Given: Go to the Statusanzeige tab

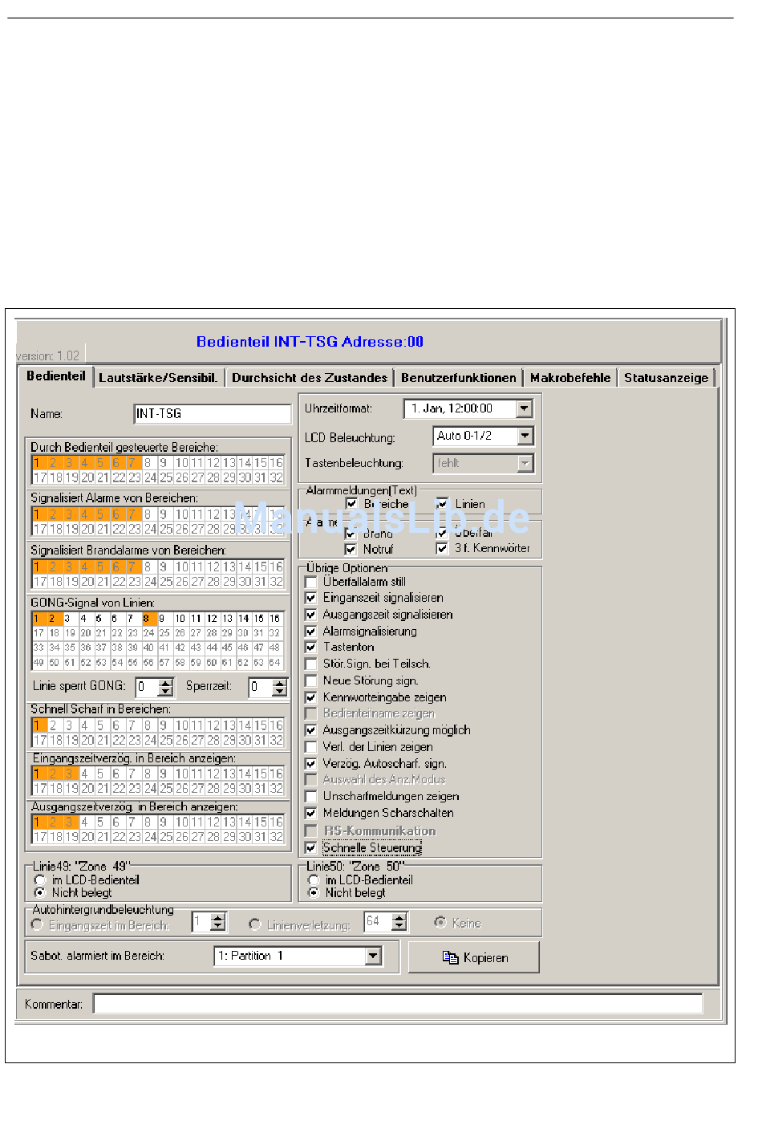Looking at the screenshot, I should click(x=666, y=377).
